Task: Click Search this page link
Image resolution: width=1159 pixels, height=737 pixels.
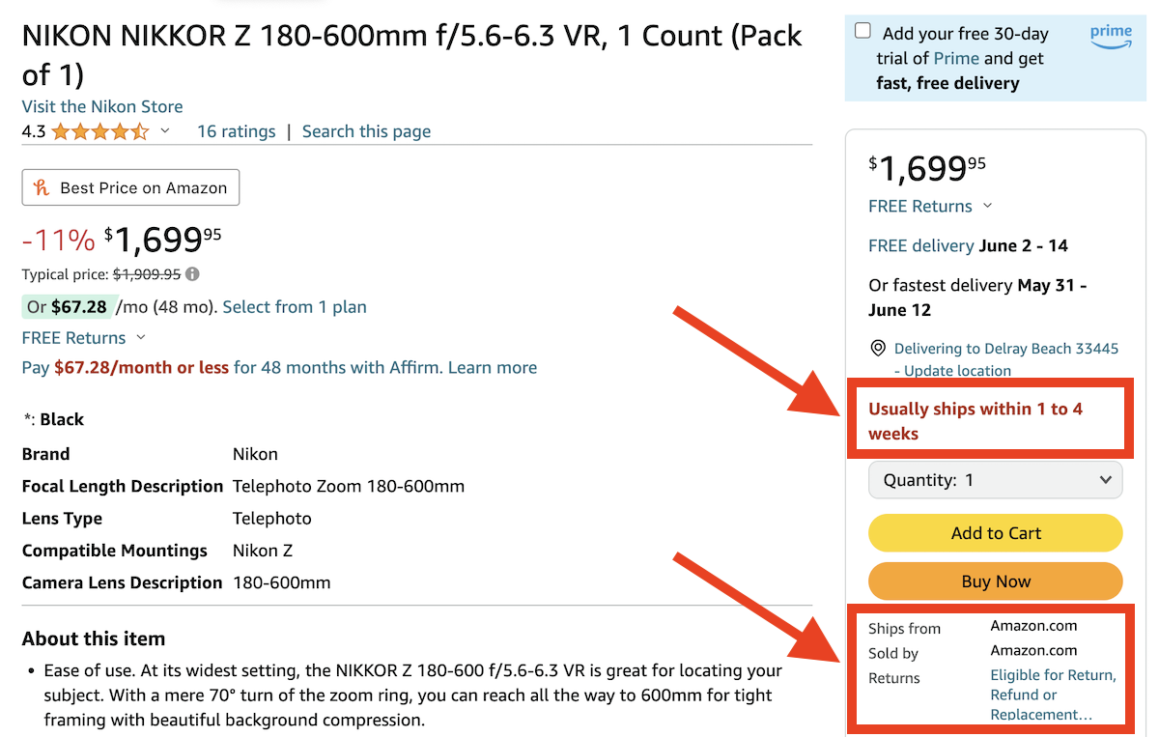Action: (366, 131)
